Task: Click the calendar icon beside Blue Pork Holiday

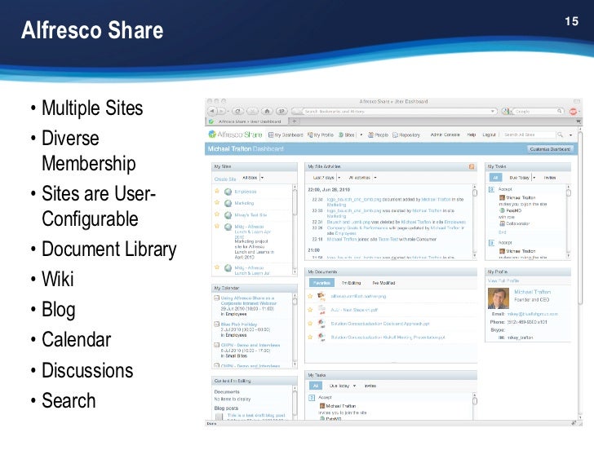Action: pos(217,324)
